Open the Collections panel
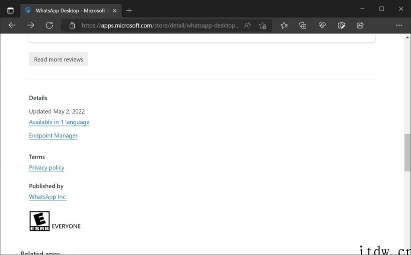This screenshot has height=255, width=411. (303, 25)
